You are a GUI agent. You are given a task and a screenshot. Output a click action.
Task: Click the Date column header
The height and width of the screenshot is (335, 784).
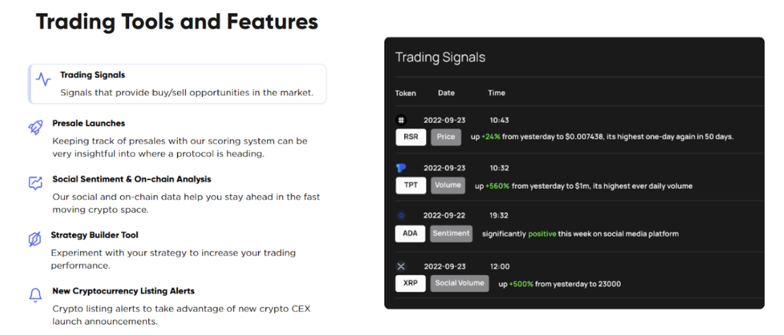(x=446, y=93)
